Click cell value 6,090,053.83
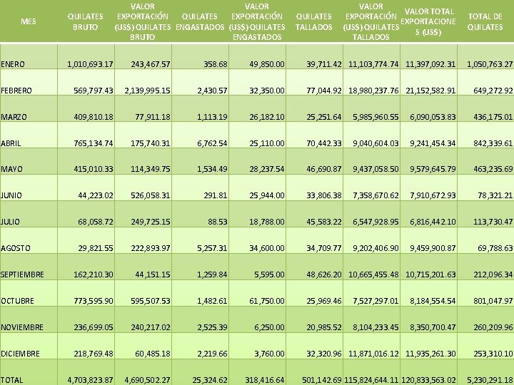 [x=433, y=117]
